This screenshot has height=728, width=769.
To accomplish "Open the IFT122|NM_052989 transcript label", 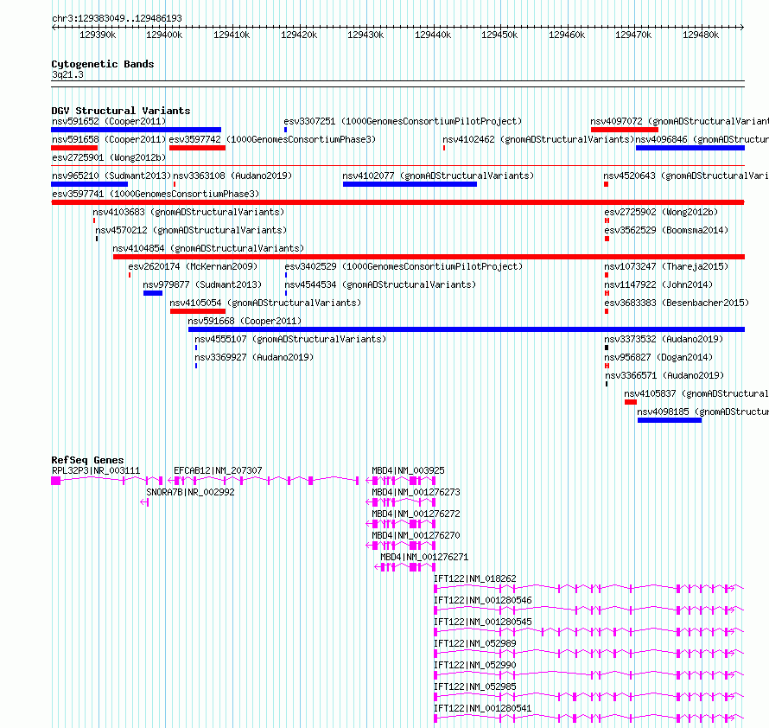I will (x=475, y=643).
